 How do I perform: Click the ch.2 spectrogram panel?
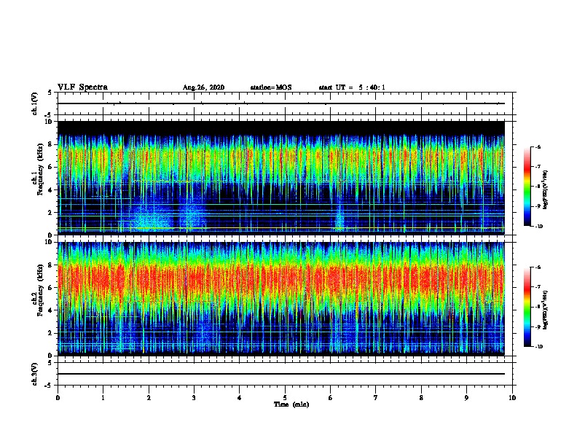[281, 299]
